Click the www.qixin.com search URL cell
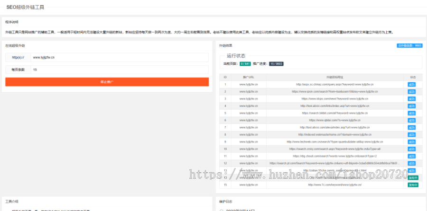The image size is (427, 211). click(334, 92)
